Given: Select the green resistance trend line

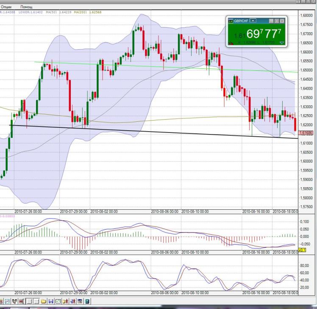Looking at the screenshot, I should 166,67.
